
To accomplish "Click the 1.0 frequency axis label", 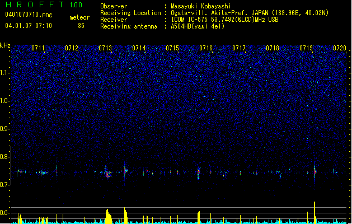I will coord(4,101).
